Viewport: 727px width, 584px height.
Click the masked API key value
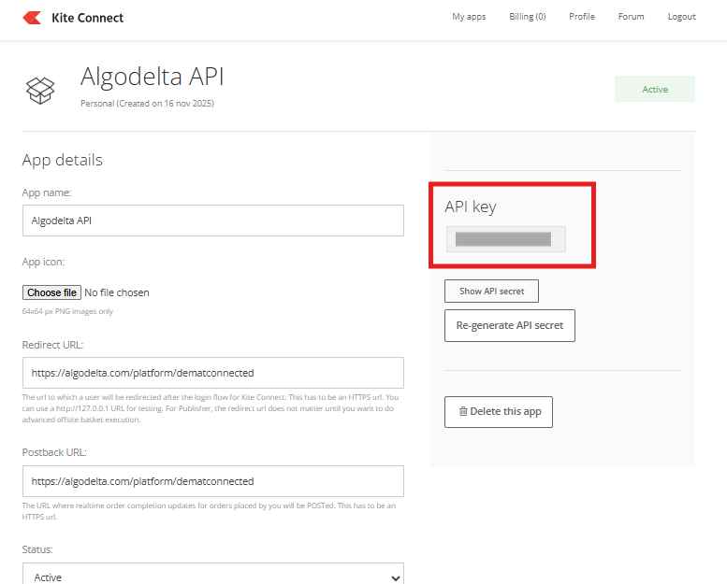(505, 240)
